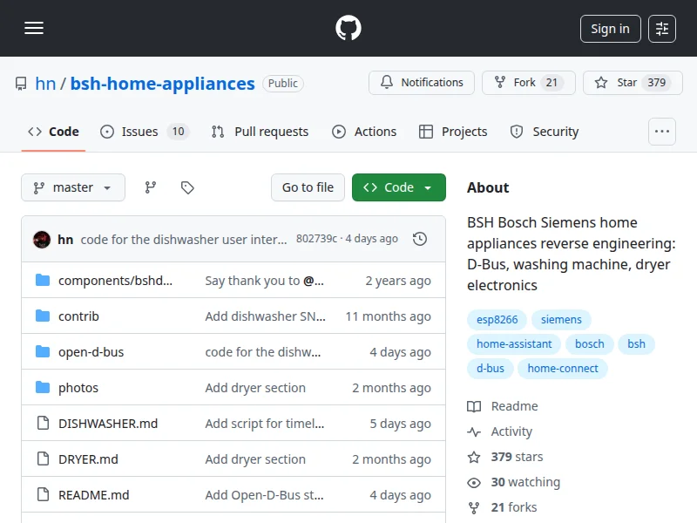The height and width of the screenshot is (523, 697).
Task: Expand the green Code dropdown button
Action: tap(398, 187)
